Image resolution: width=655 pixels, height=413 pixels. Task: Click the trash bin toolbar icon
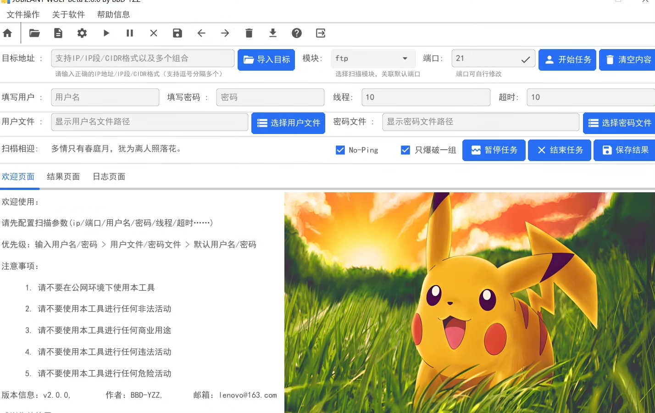coord(249,33)
